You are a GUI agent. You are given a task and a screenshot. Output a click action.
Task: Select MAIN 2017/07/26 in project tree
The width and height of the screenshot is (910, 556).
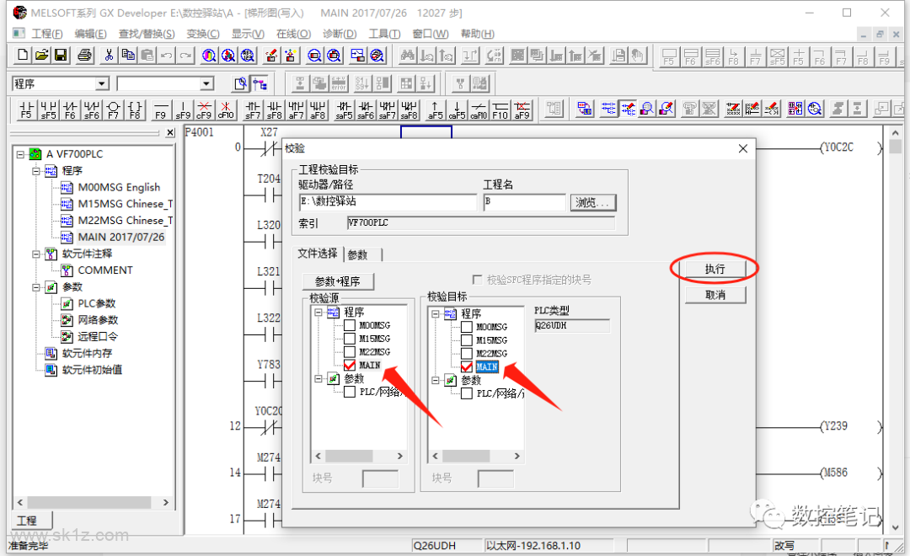point(120,238)
